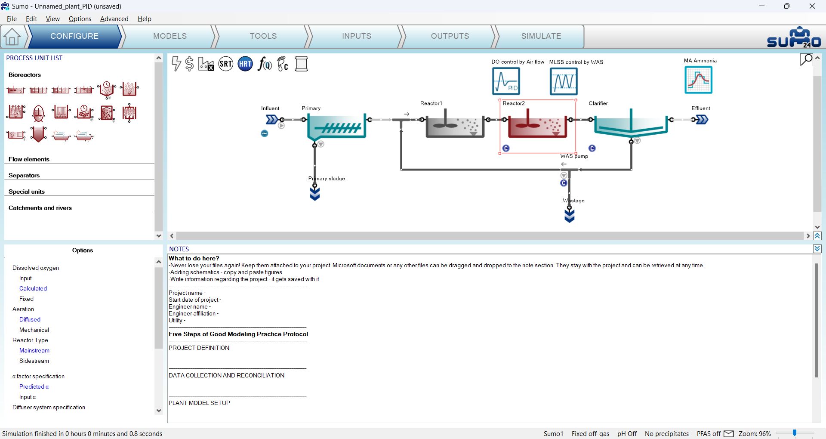The height and width of the screenshot is (439, 826).
Task: Open the View menu
Action: coord(52,19)
